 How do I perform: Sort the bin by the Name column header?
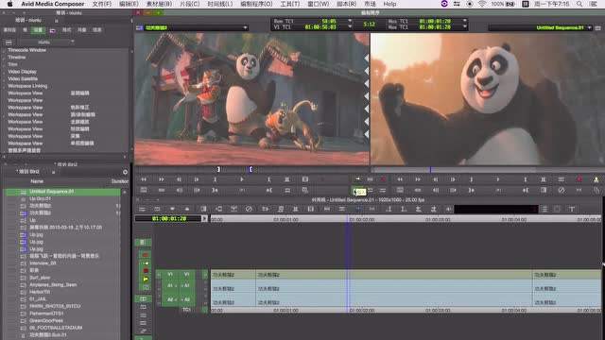[x=37, y=181]
